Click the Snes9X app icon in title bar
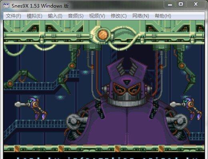This screenshot has width=208, height=159. [x=6, y=6]
